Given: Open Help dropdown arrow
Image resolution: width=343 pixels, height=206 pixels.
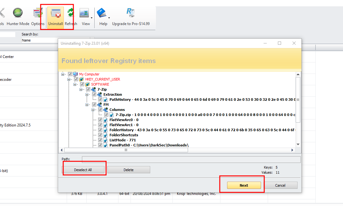Looking at the screenshot, I should coord(109,18).
